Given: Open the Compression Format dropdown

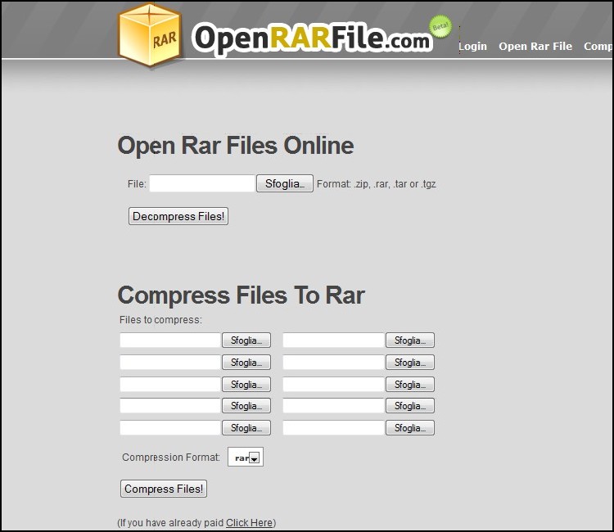Looking at the screenshot, I should [246, 458].
